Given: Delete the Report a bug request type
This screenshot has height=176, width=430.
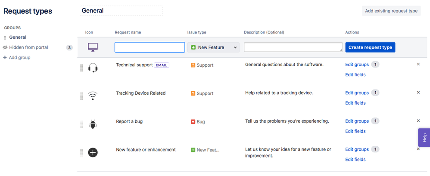Looking at the screenshot, I should (418, 121).
